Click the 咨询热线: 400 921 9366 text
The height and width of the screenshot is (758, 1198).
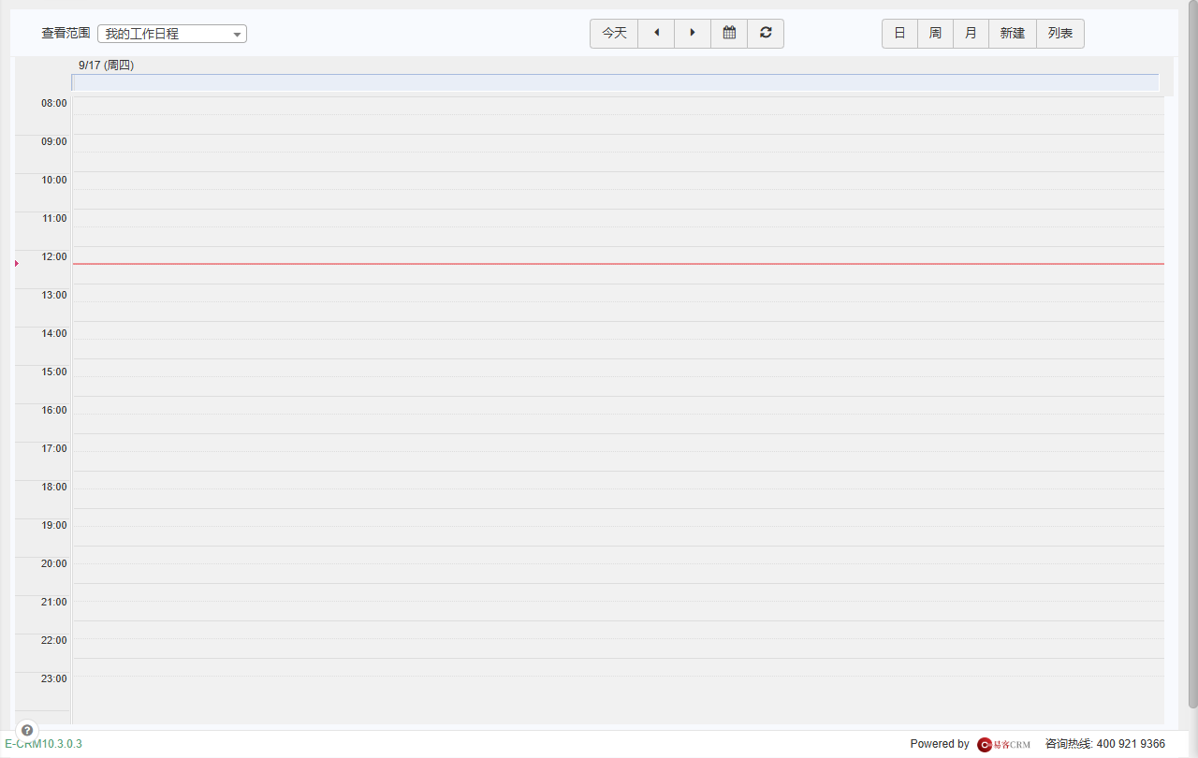coord(1105,744)
